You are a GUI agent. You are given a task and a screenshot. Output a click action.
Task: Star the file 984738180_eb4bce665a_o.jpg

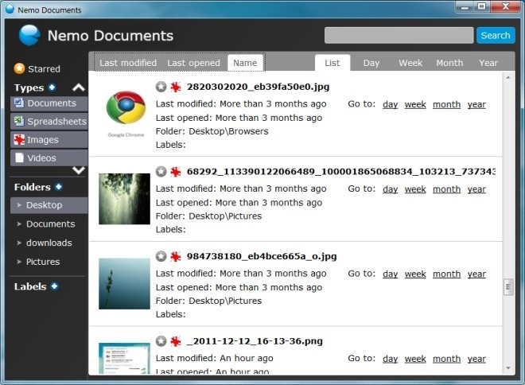[x=161, y=256]
